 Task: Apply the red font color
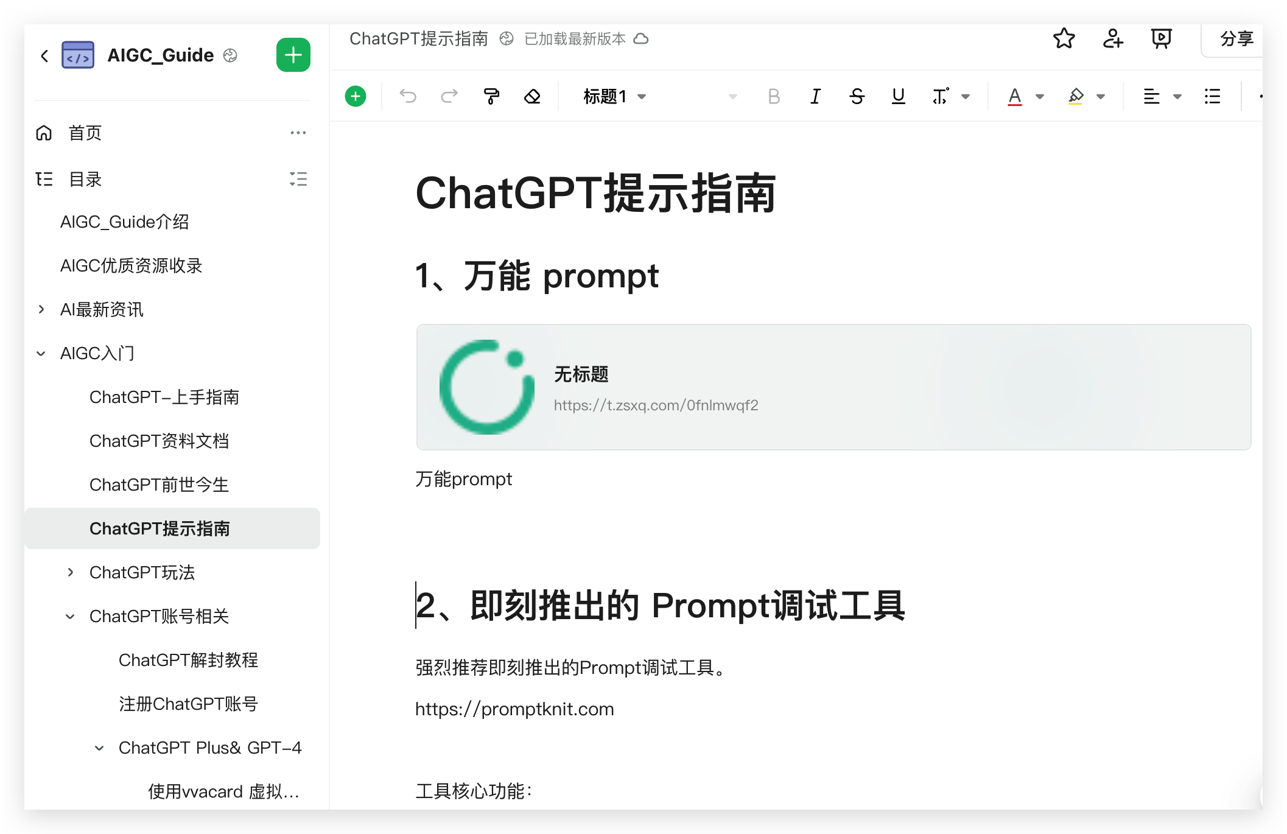pos(1015,96)
